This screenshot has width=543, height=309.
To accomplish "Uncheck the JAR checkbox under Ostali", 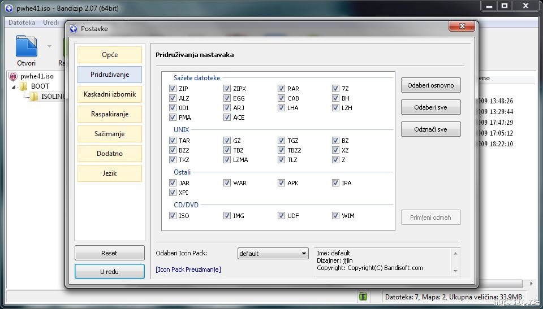I will click(173, 182).
